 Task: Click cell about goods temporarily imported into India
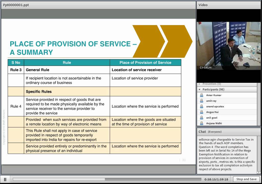[67, 135]
